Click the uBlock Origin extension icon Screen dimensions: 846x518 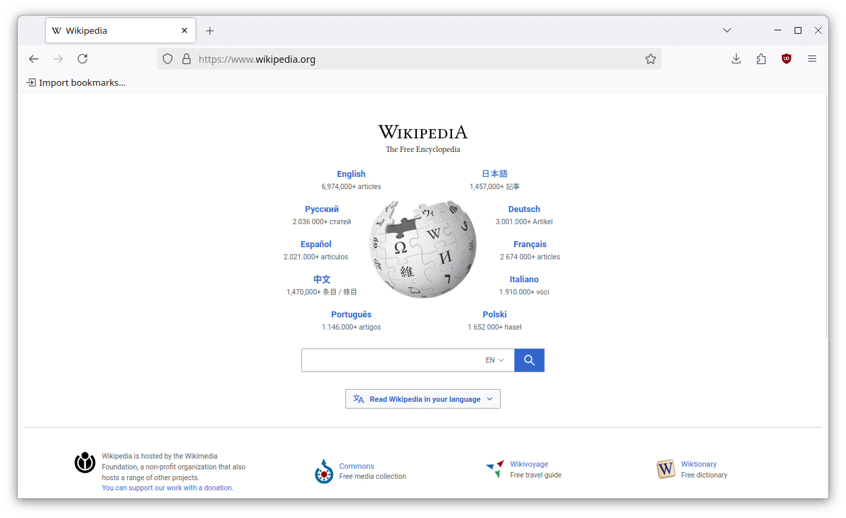(x=787, y=59)
